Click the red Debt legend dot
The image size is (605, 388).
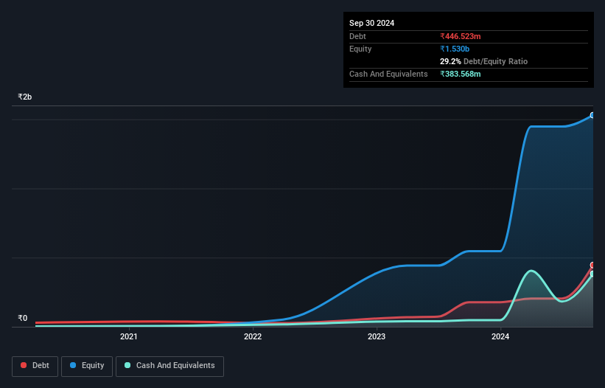tap(24, 365)
